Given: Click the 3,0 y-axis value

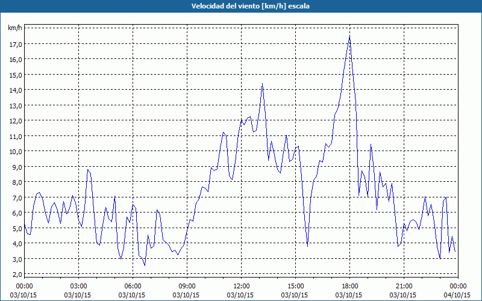Looking at the screenshot, I should [x=17, y=259].
